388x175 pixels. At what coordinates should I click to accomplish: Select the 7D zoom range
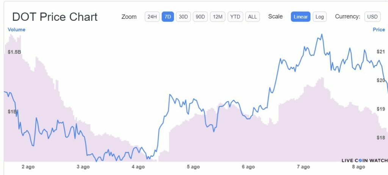tap(168, 17)
